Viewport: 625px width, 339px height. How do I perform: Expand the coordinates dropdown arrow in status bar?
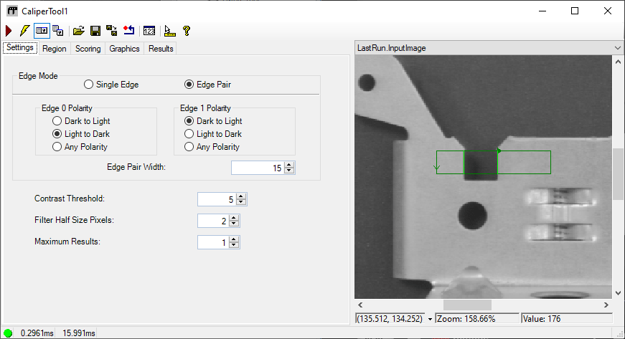[430, 318]
